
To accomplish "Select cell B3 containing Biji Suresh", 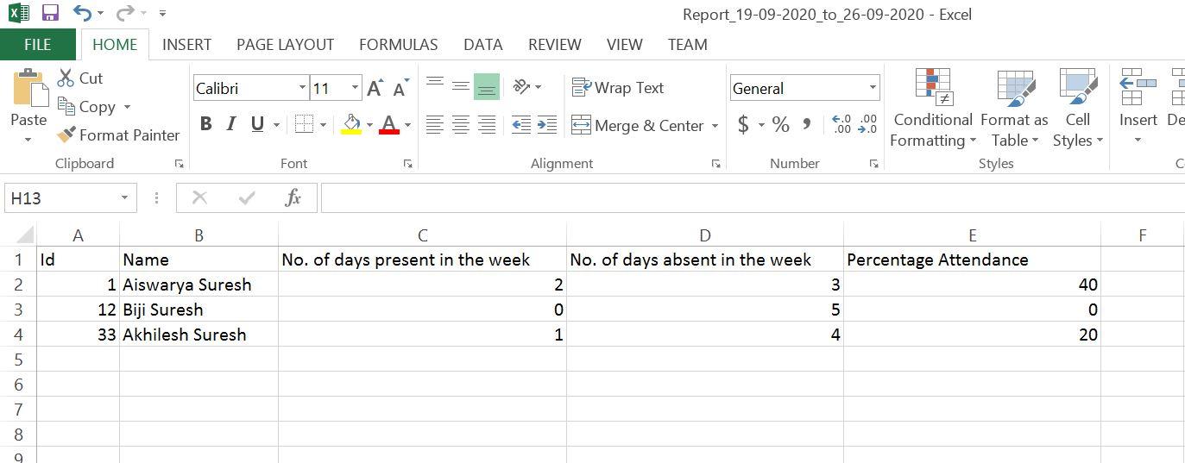I will click(199, 310).
